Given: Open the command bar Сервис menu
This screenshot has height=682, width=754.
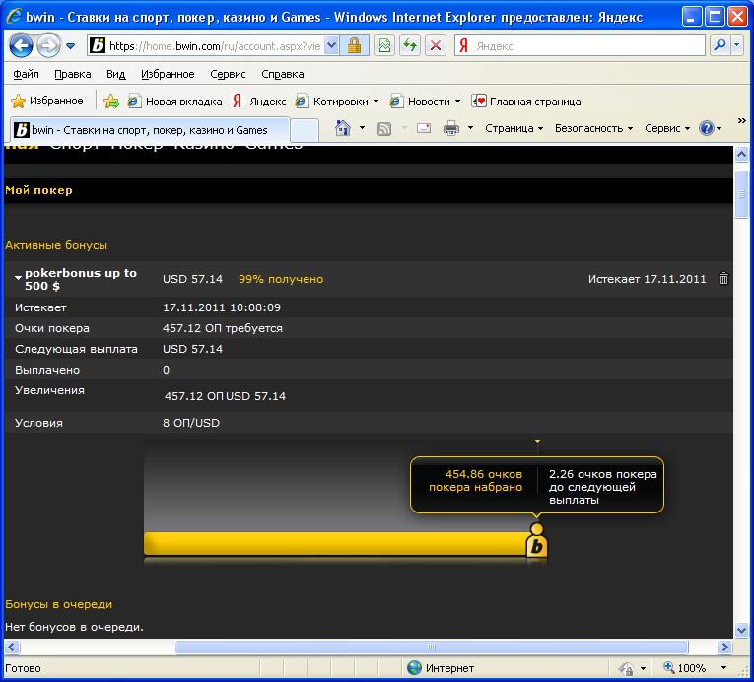Looking at the screenshot, I should [667, 128].
